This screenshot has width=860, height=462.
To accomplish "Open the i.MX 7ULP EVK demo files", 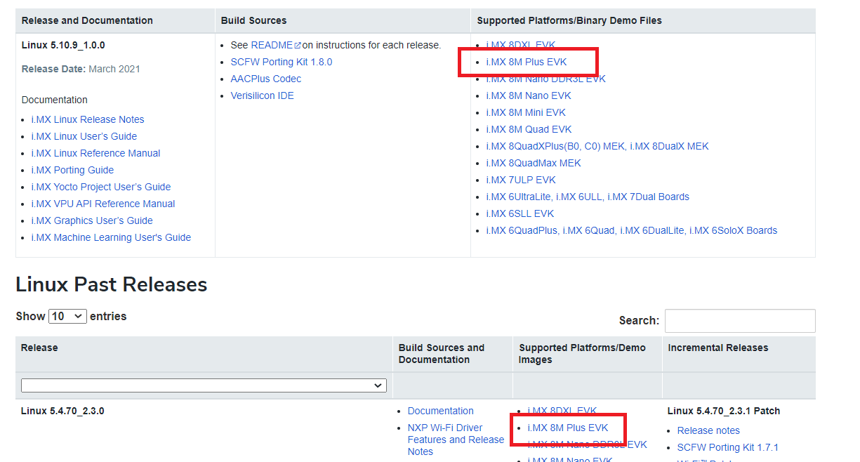I will (x=520, y=180).
